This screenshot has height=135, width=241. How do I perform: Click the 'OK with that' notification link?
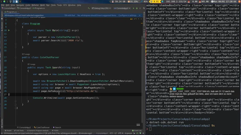(x=70, y=15)
